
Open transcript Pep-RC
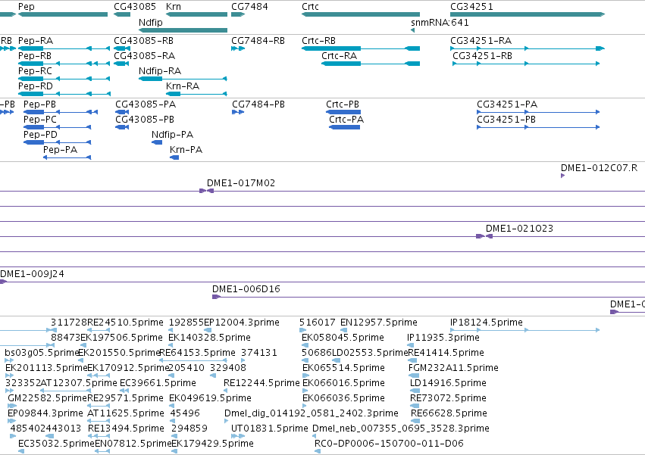(x=35, y=71)
